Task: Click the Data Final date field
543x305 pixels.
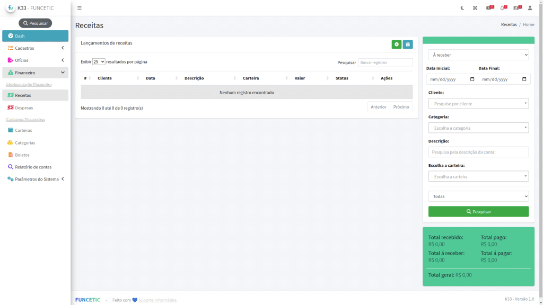Action: [x=504, y=79]
